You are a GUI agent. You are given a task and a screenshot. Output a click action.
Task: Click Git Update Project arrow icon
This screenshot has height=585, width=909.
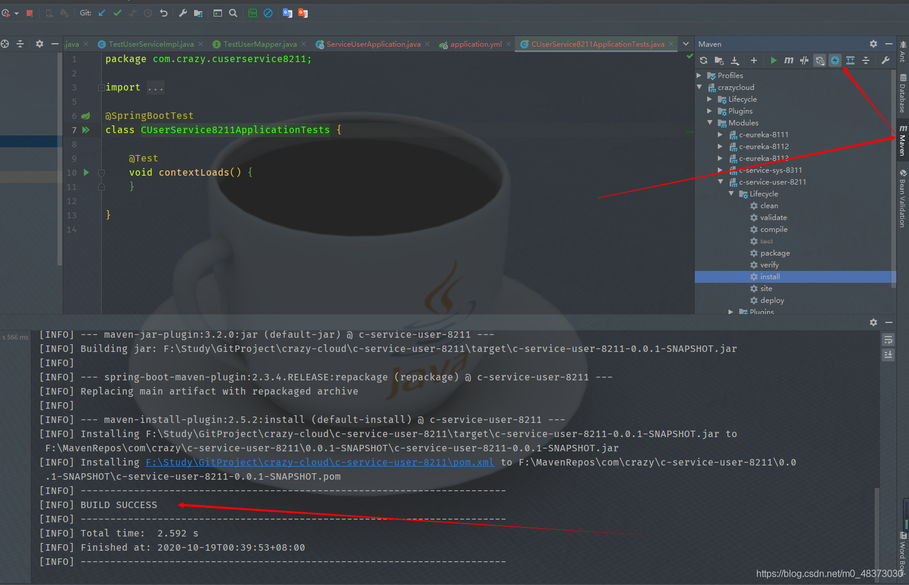click(102, 13)
